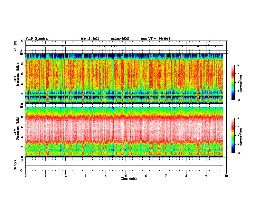Click the "8" kHz tick on ch.1 frequency axis
Image resolution: width=255 pixels, height=197 pixels.
tap(23, 64)
